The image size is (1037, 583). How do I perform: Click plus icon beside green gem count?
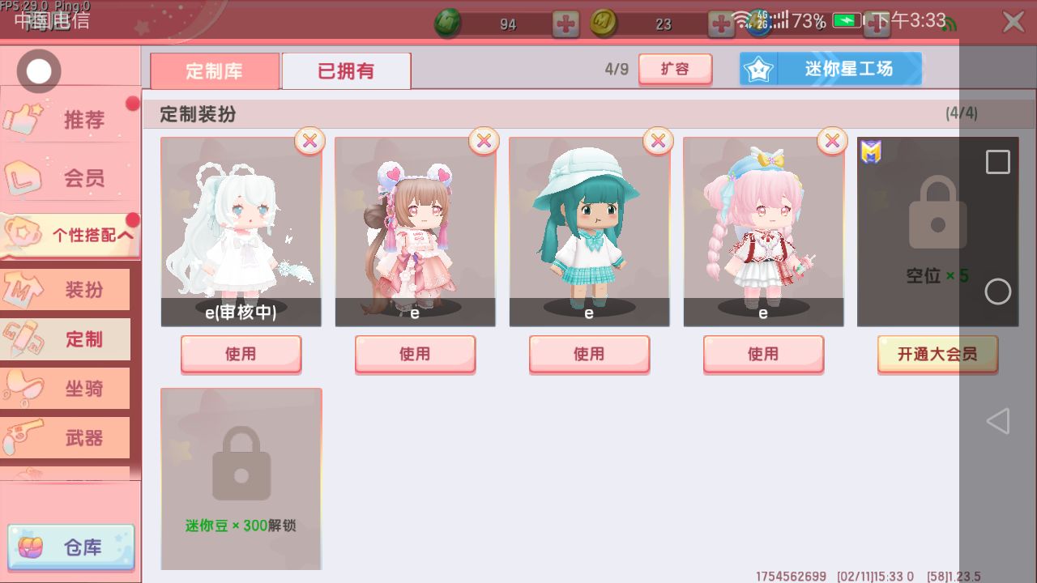coord(565,24)
